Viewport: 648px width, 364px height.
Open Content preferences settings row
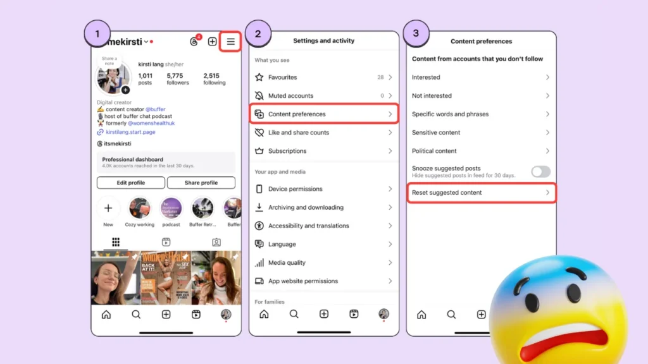click(323, 114)
